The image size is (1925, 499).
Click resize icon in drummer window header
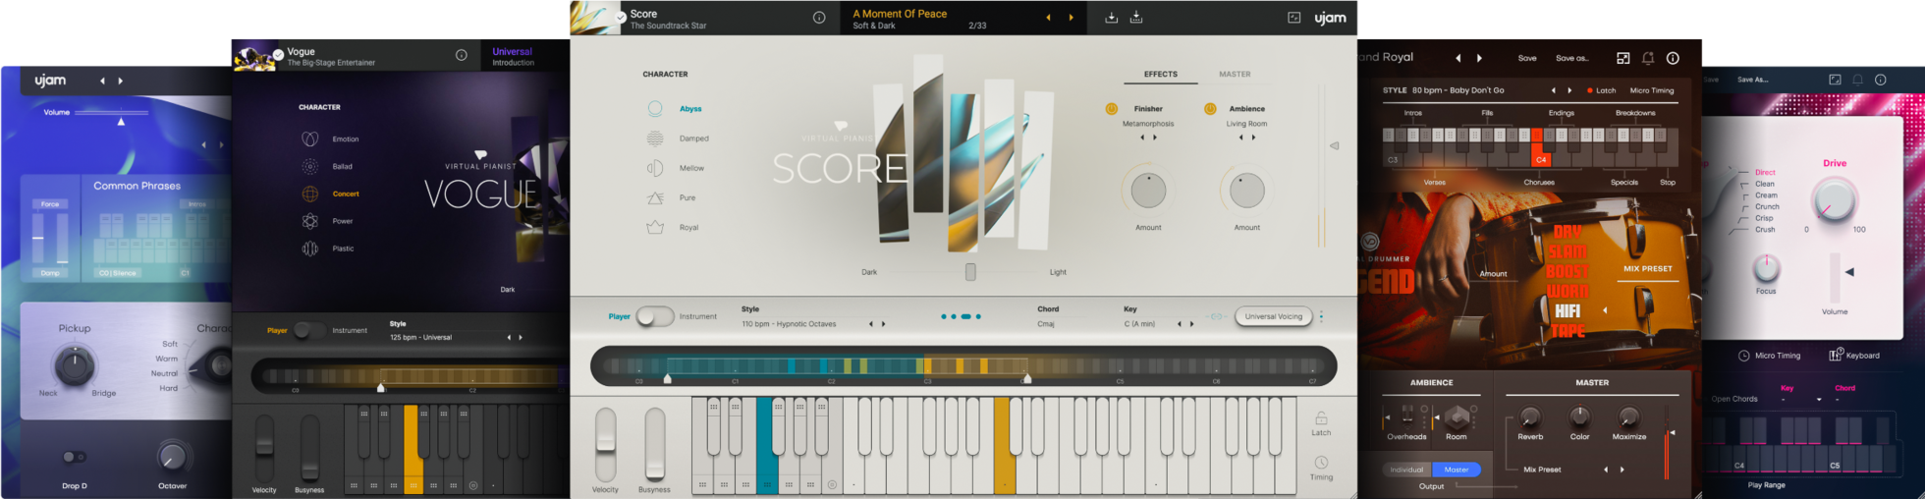point(1622,58)
